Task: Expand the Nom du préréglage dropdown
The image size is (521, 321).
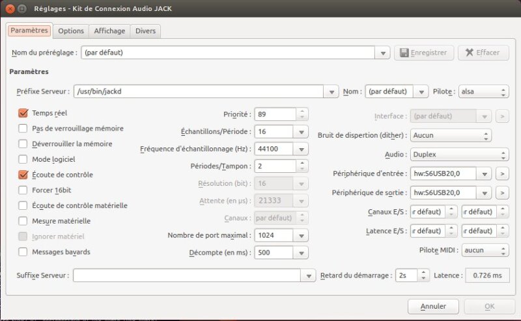Action: [x=383, y=53]
